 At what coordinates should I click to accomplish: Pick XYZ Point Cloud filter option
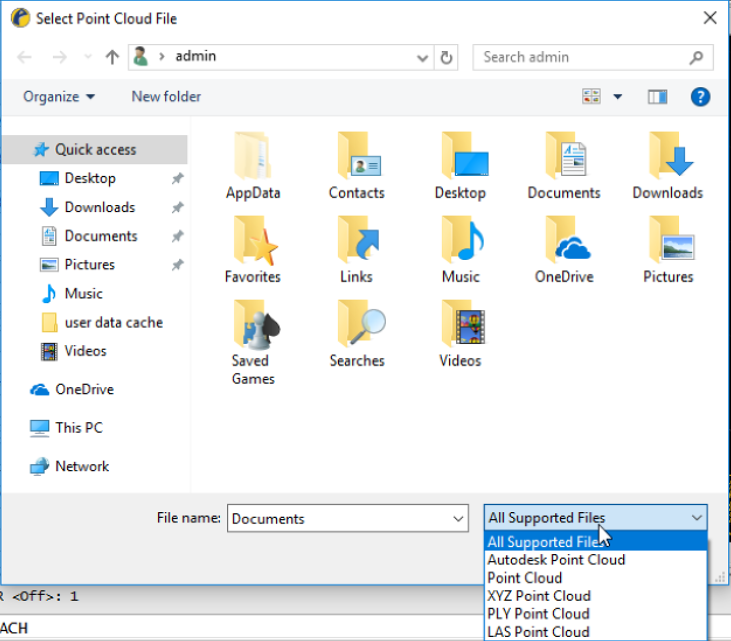(539, 595)
